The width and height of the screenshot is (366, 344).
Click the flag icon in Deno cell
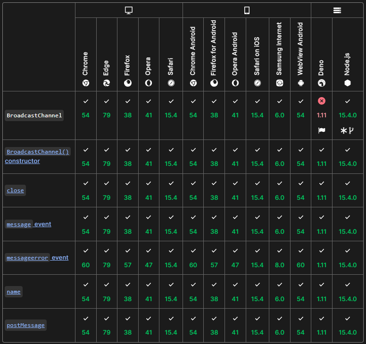pyautogui.click(x=322, y=131)
